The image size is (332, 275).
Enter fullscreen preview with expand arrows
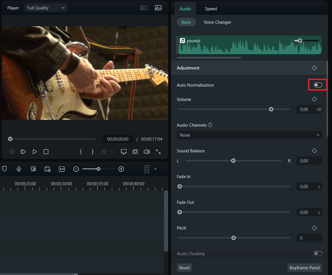tap(158, 152)
